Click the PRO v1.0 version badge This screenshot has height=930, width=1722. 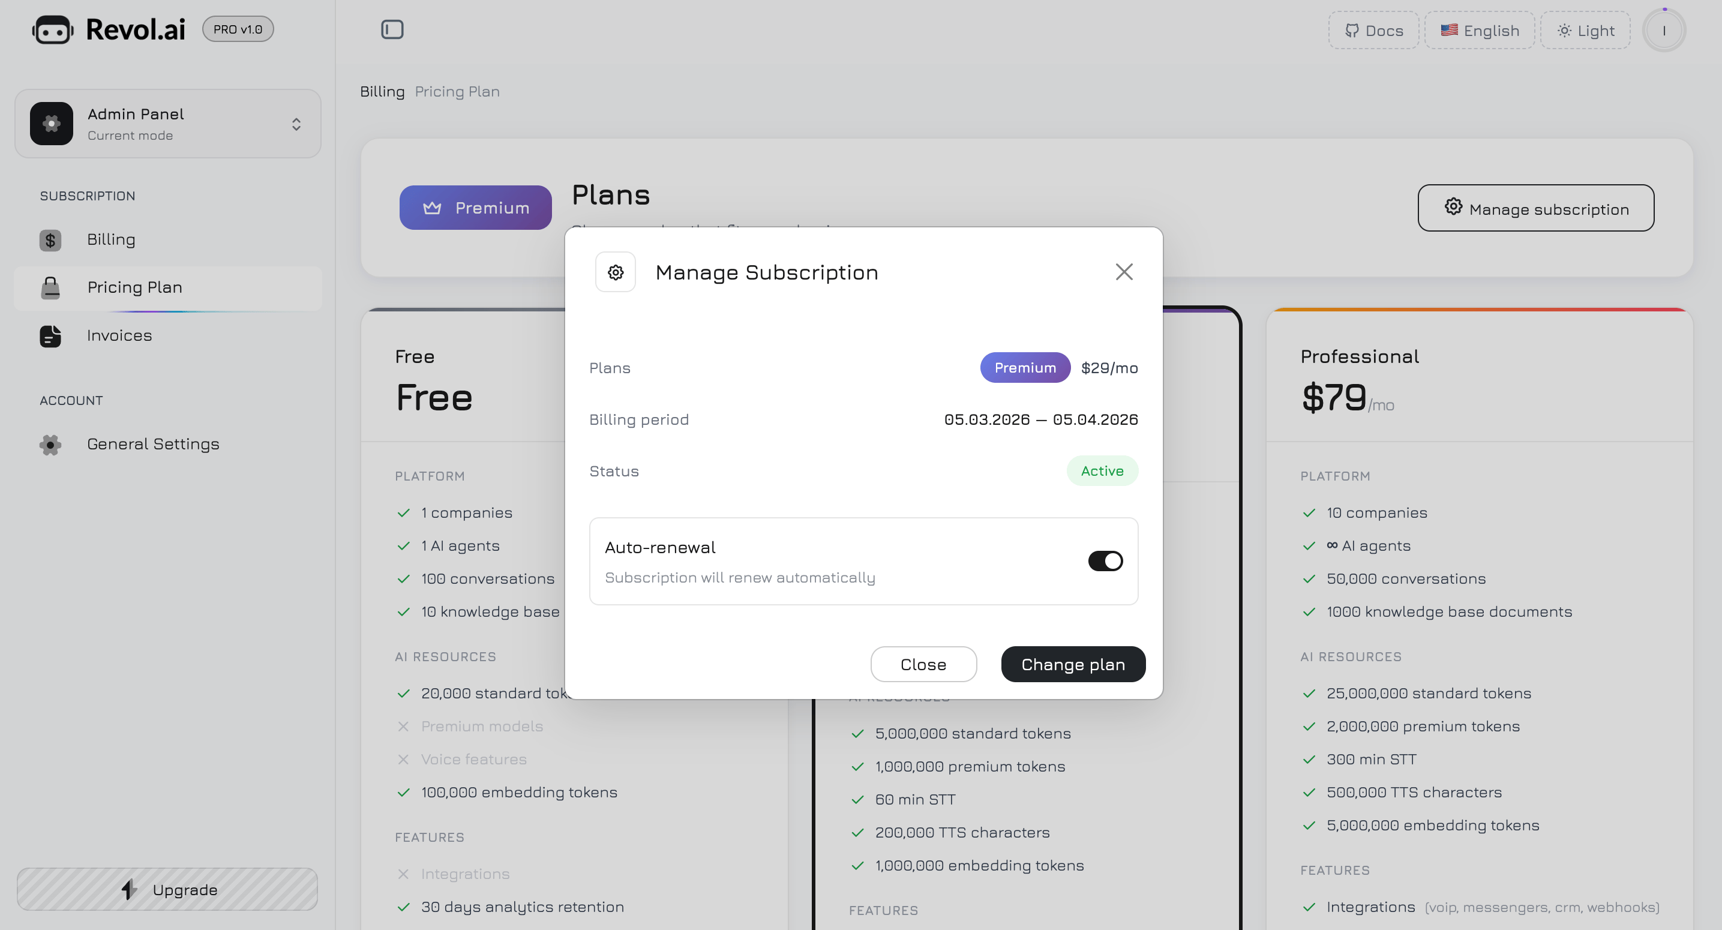click(x=238, y=29)
